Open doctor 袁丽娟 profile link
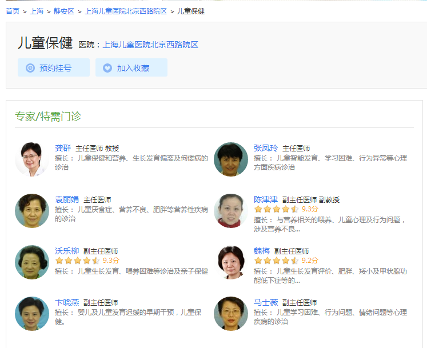427x348 pixels. click(67, 199)
